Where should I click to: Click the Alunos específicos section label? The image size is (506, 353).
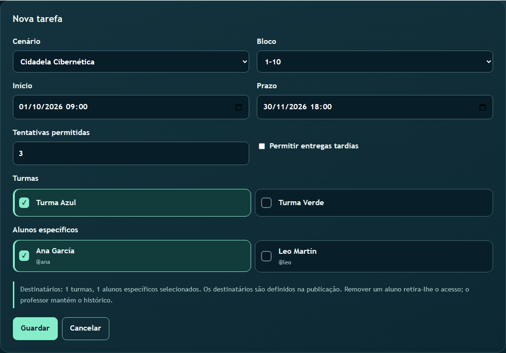tap(45, 230)
